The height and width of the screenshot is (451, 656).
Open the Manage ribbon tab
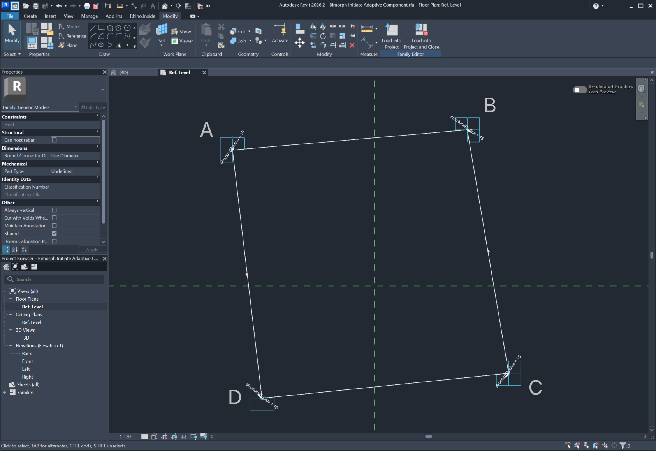(89, 16)
